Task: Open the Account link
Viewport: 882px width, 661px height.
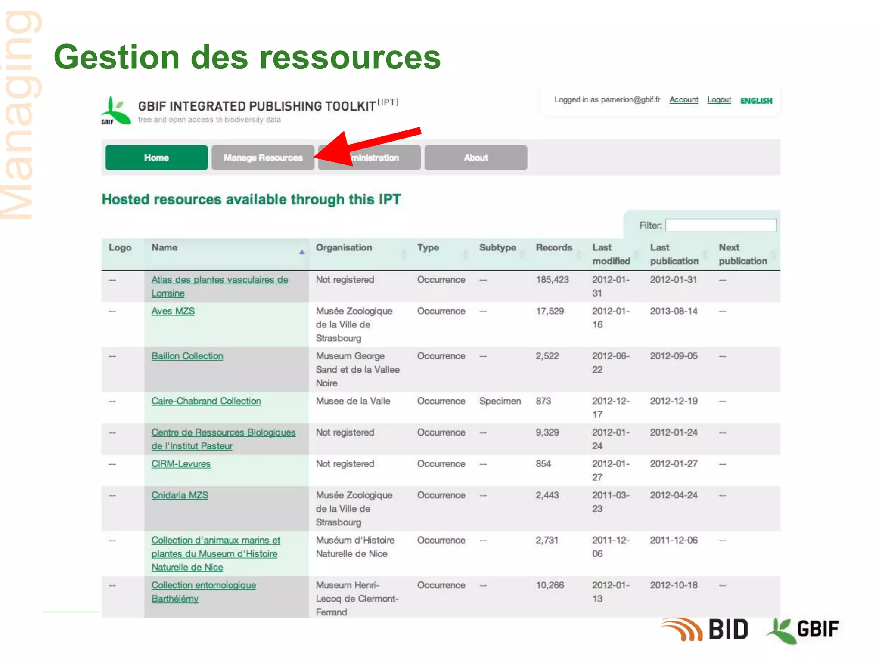Action: pyautogui.click(x=683, y=100)
